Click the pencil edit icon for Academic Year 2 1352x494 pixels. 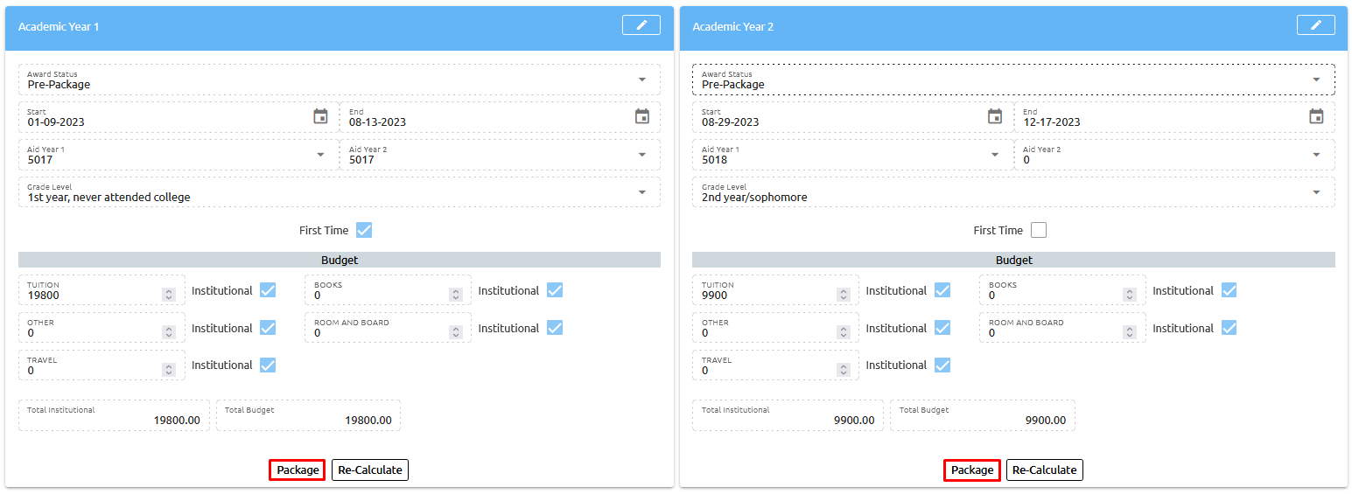(x=1315, y=25)
